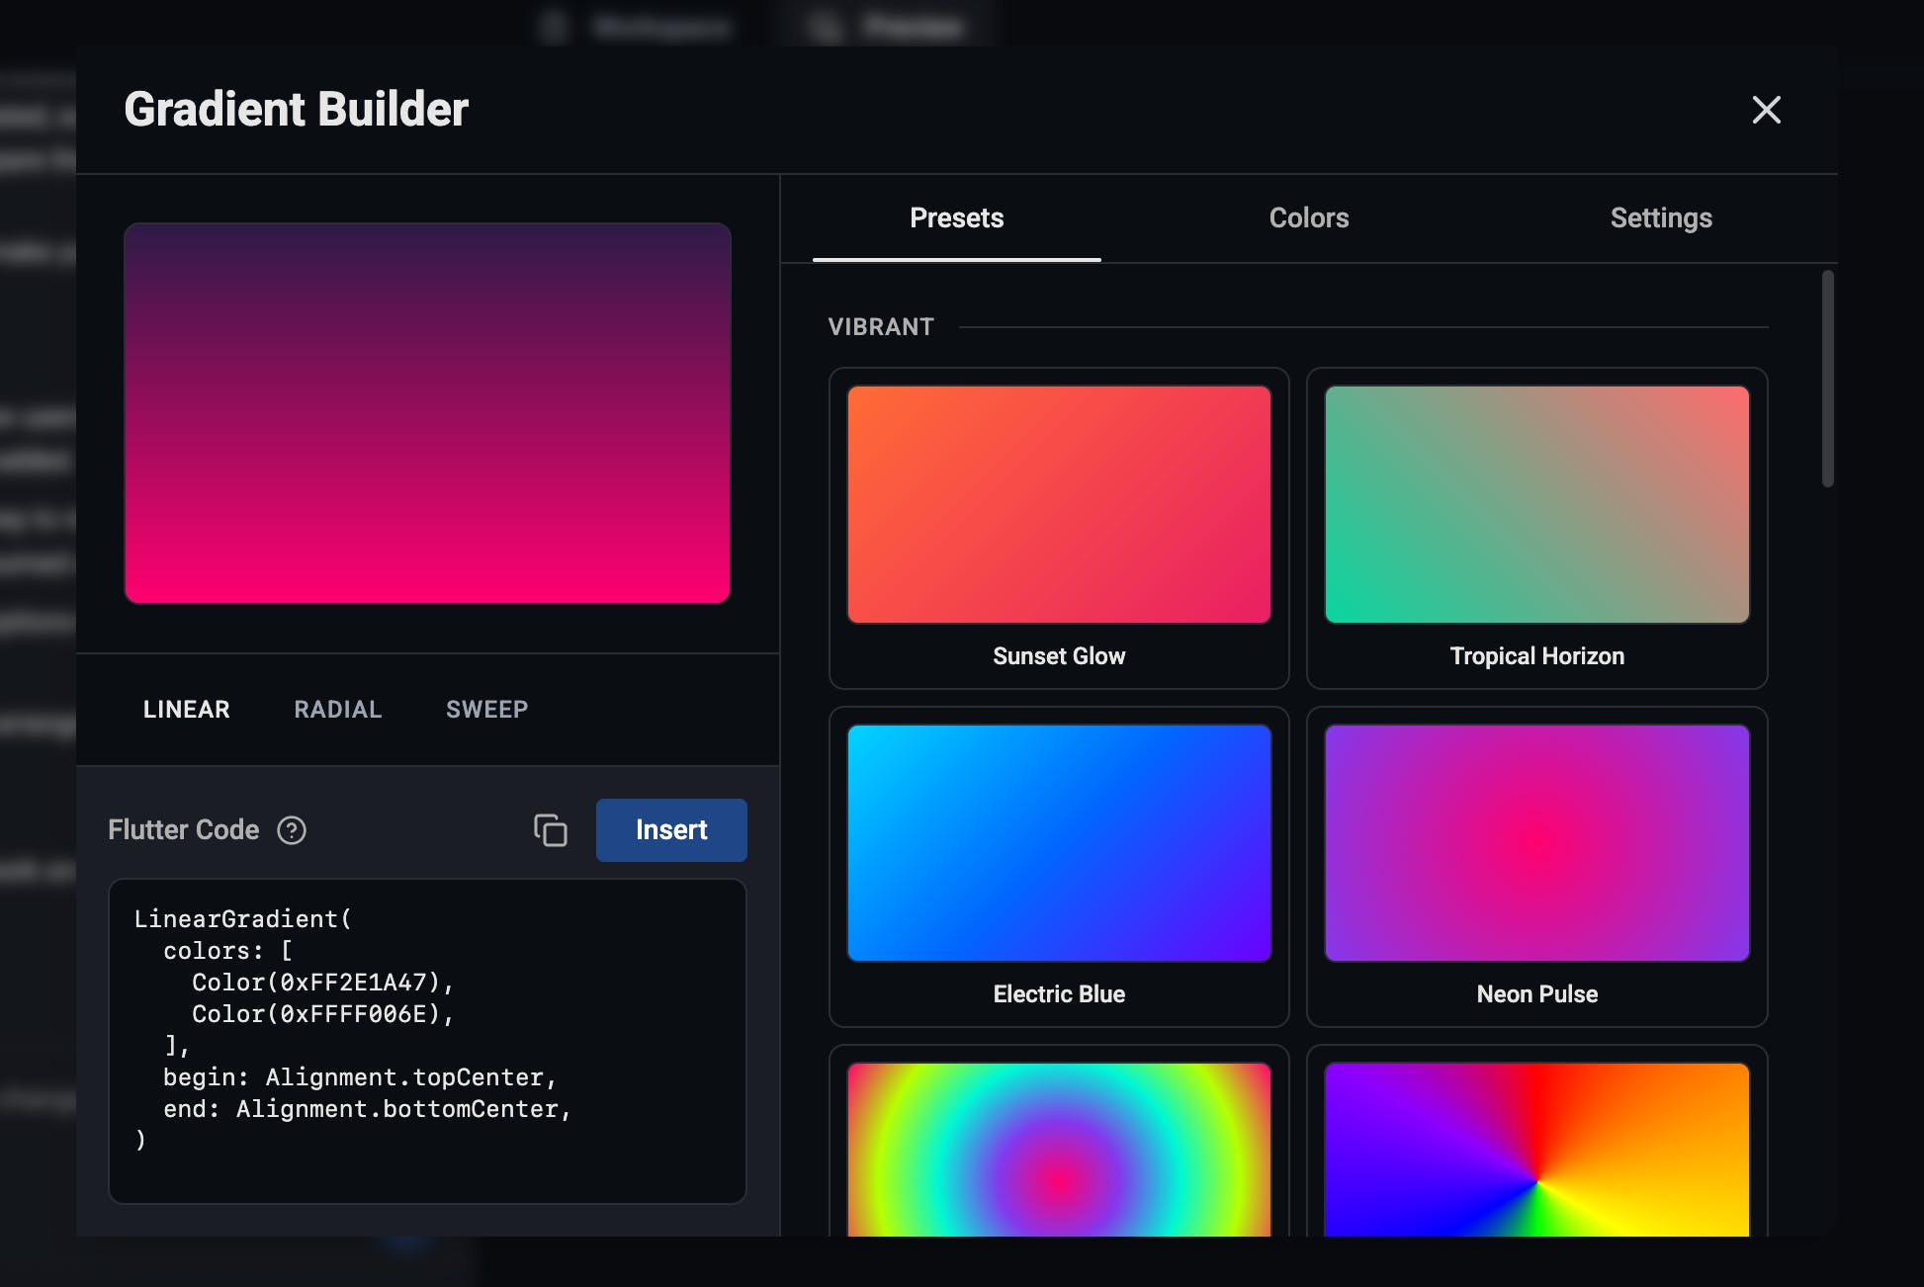This screenshot has width=1924, height=1287.
Task: Close the Gradient Builder dialog
Action: tap(1766, 110)
